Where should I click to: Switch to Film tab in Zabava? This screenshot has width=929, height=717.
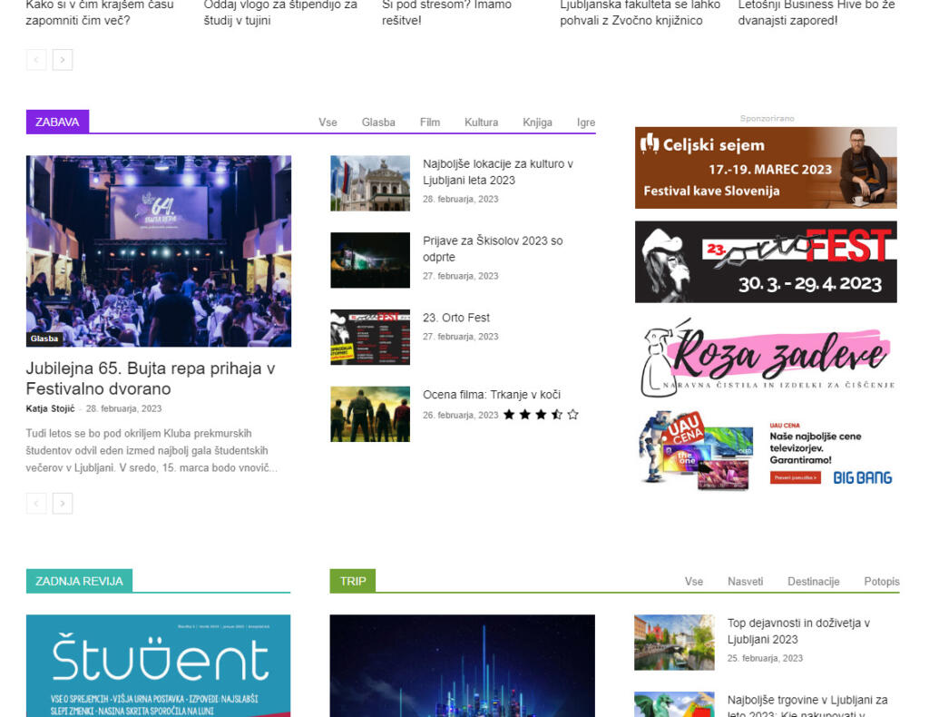(x=430, y=123)
